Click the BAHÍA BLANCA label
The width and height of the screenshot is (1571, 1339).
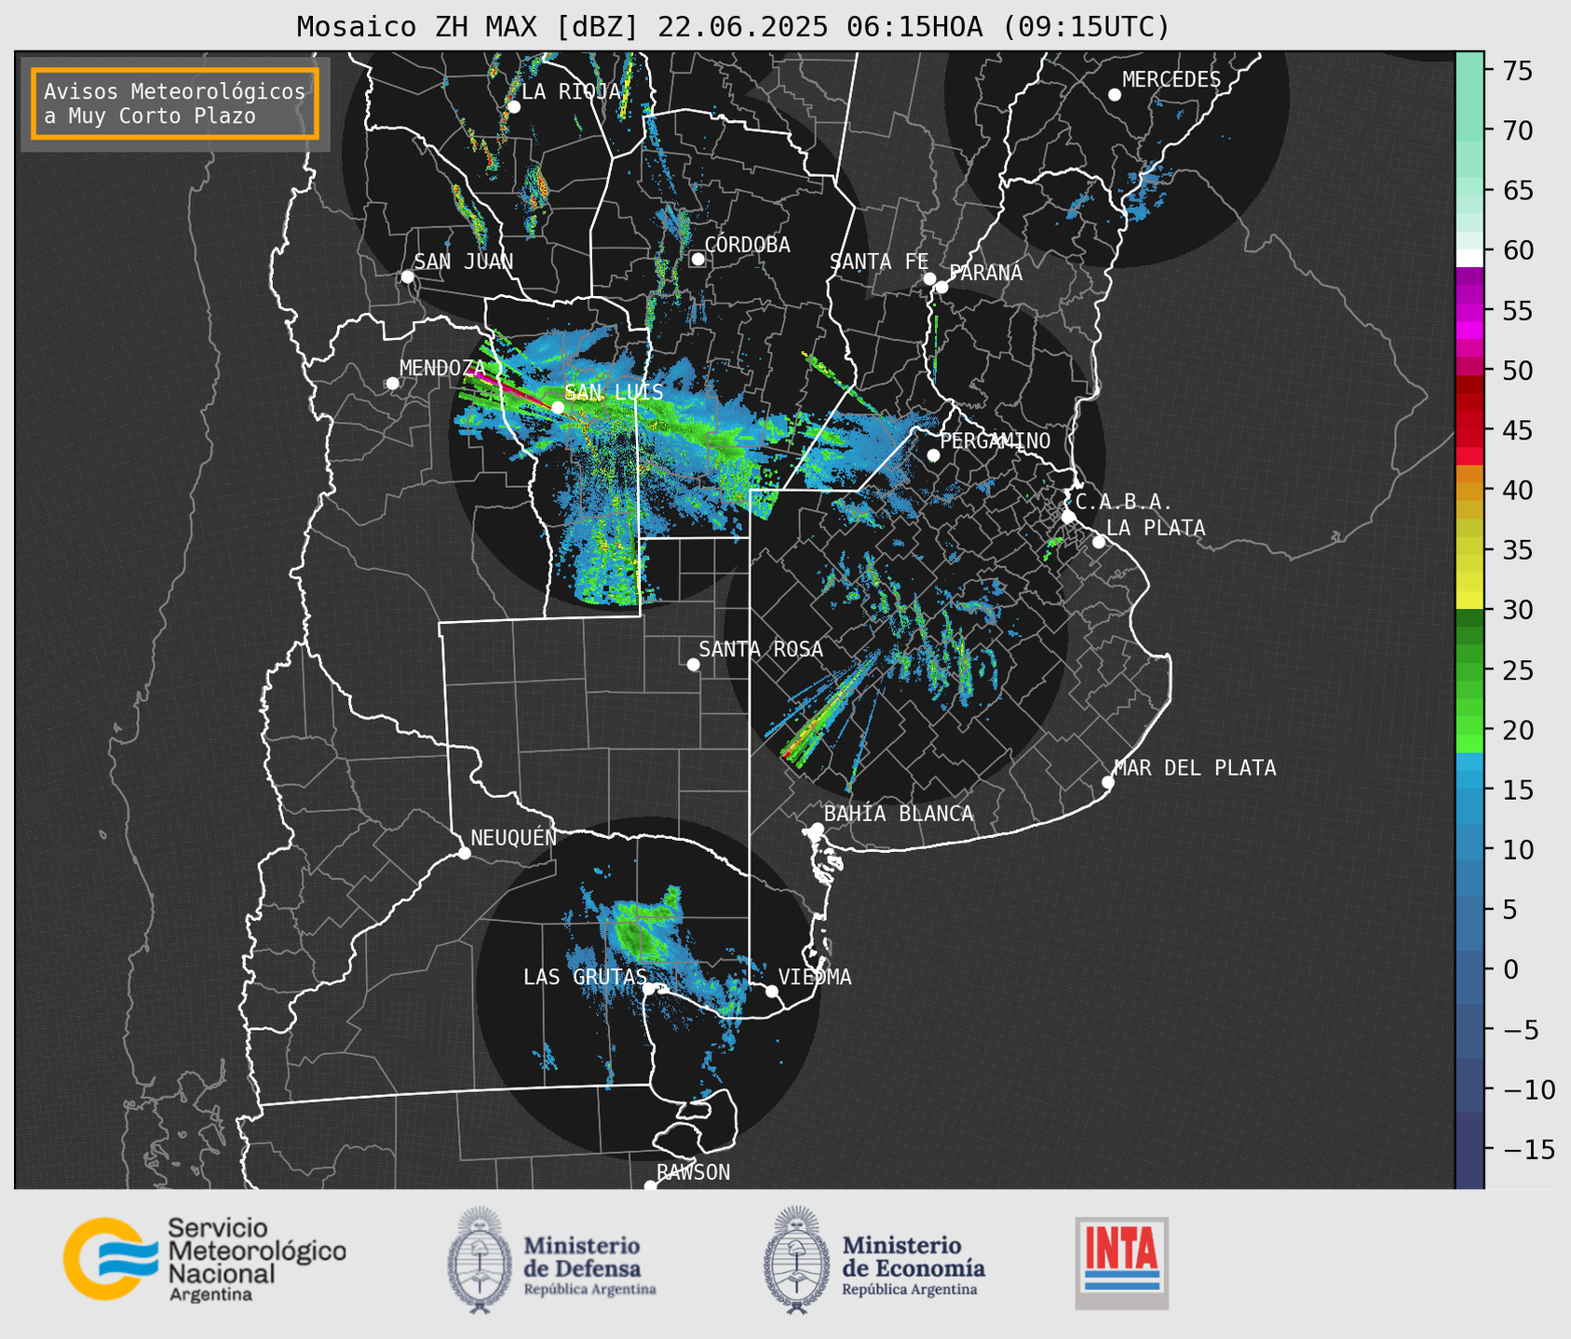(899, 814)
